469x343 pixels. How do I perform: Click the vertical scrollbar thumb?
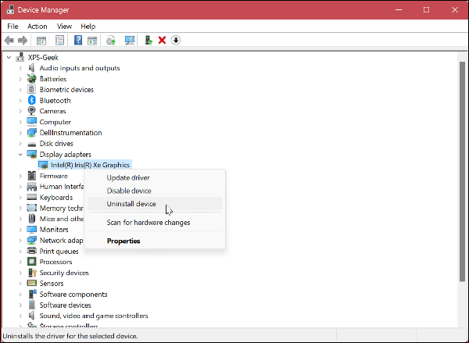(462, 171)
